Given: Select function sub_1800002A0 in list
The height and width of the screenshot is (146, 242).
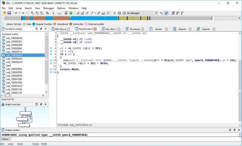Looking at the screenshot, I should 14,38.
